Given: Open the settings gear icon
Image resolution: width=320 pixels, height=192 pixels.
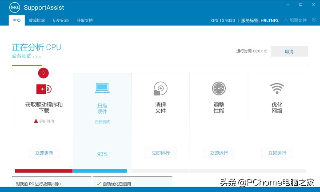Looking at the screenshot, I should 314,20.
